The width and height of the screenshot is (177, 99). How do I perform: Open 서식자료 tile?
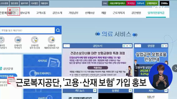(42, 61)
